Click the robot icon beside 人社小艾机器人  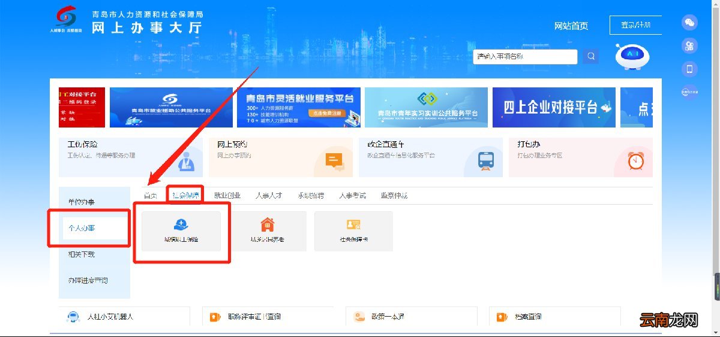tap(74, 317)
